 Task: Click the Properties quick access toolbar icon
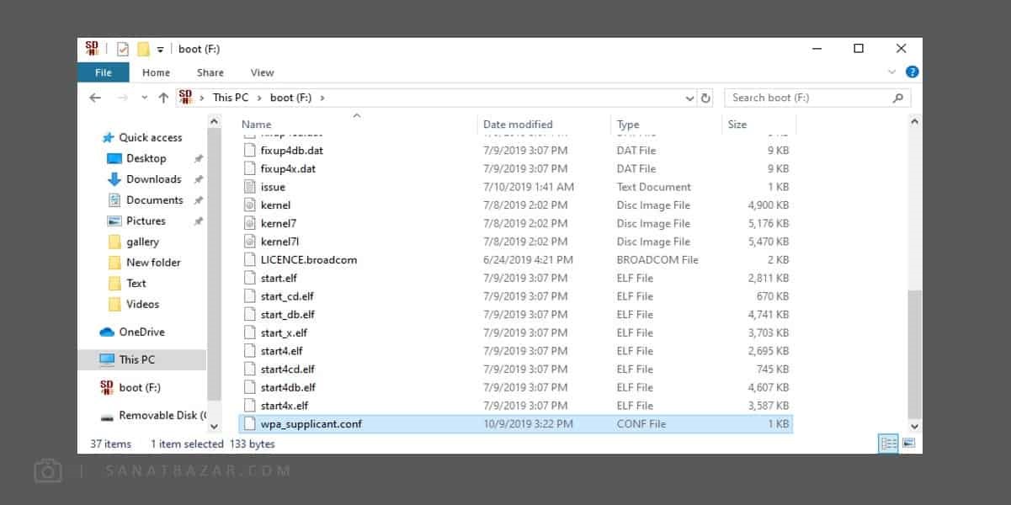(123, 49)
